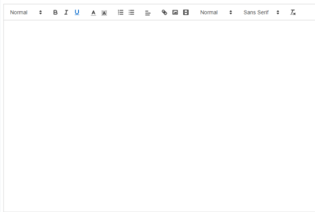Toggle bold formatting
Image resolution: width=315 pixels, height=212 pixels.
point(55,13)
